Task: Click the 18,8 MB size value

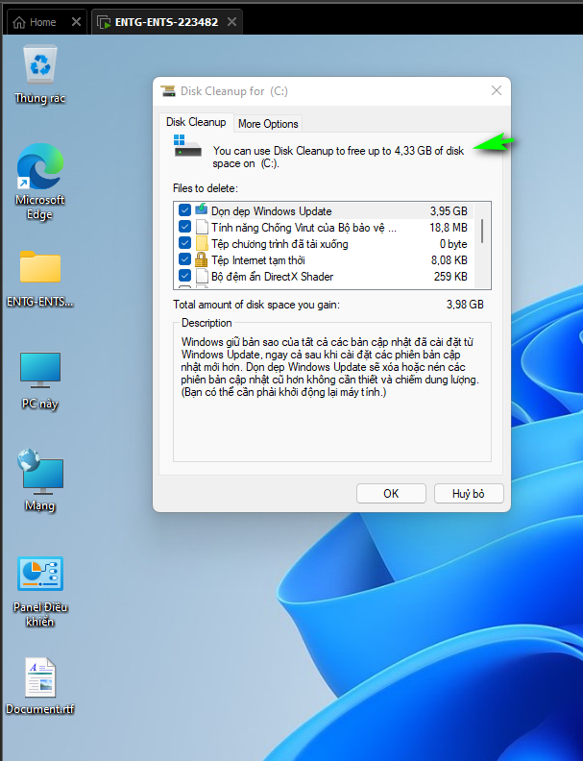Action: (x=449, y=228)
